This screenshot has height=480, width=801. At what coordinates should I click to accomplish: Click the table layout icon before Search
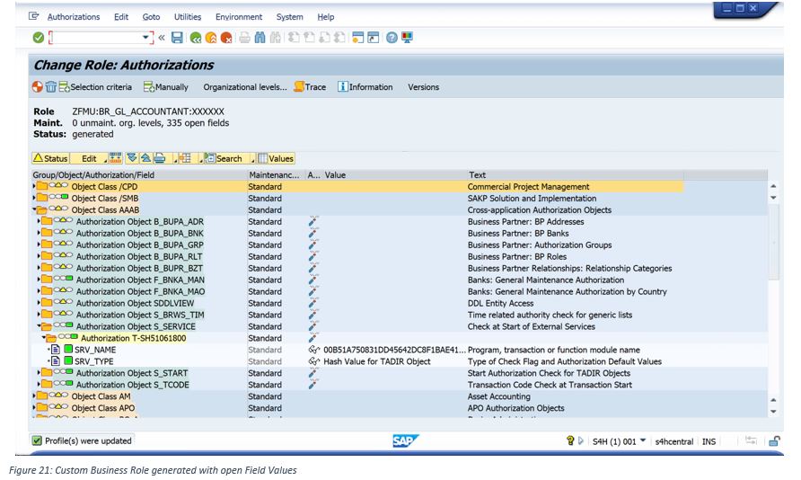(x=185, y=158)
